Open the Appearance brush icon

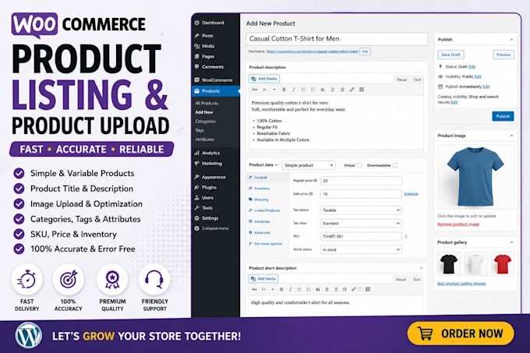click(196, 177)
